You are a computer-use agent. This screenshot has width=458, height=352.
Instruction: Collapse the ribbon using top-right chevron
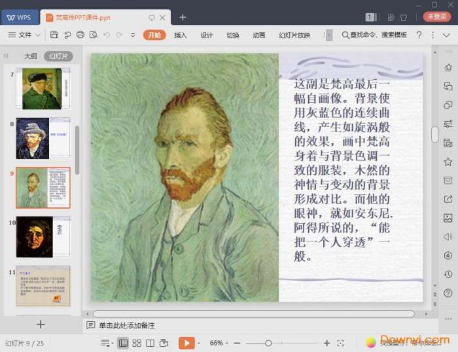click(x=446, y=35)
